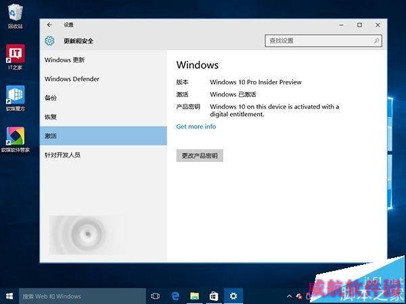
Task: Click the taskbar search box 搜索 Web 和 Windows
Action: coord(83,297)
